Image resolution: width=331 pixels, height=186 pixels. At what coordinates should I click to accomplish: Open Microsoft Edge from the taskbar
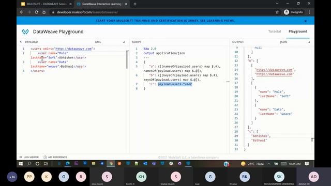pyautogui.click(x=68, y=163)
